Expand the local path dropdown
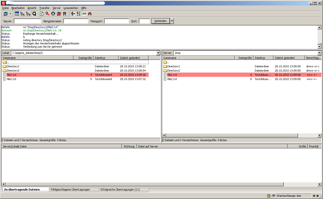Viewport: 323px width, 199px height. pyautogui.click(x=158, y=53)
